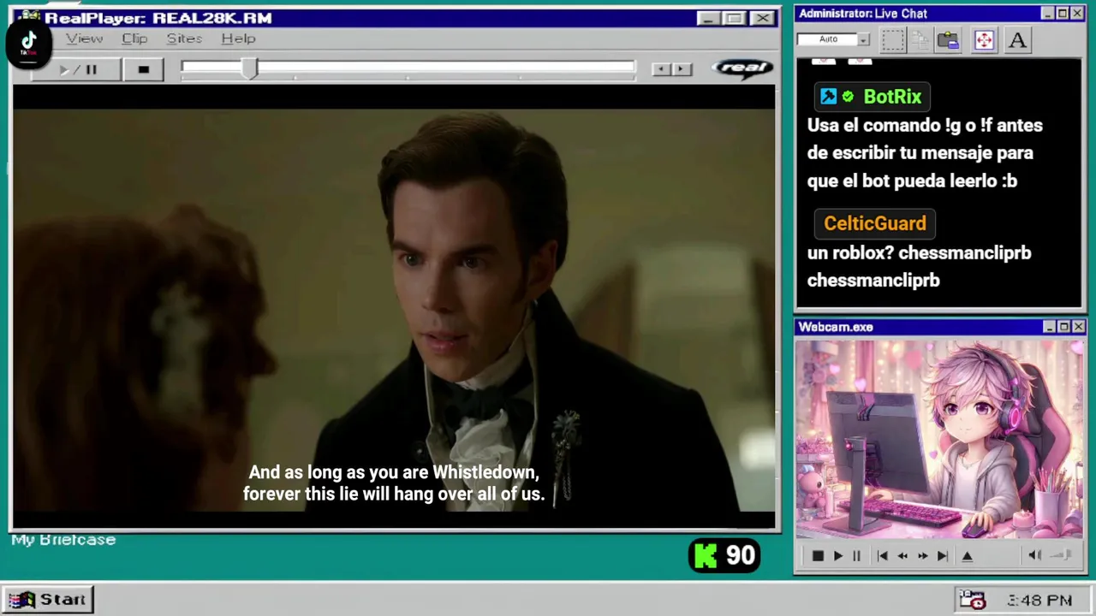Click the real logo in RealPlayer
The image size is (1096, 616).
(x=742, y=68)
